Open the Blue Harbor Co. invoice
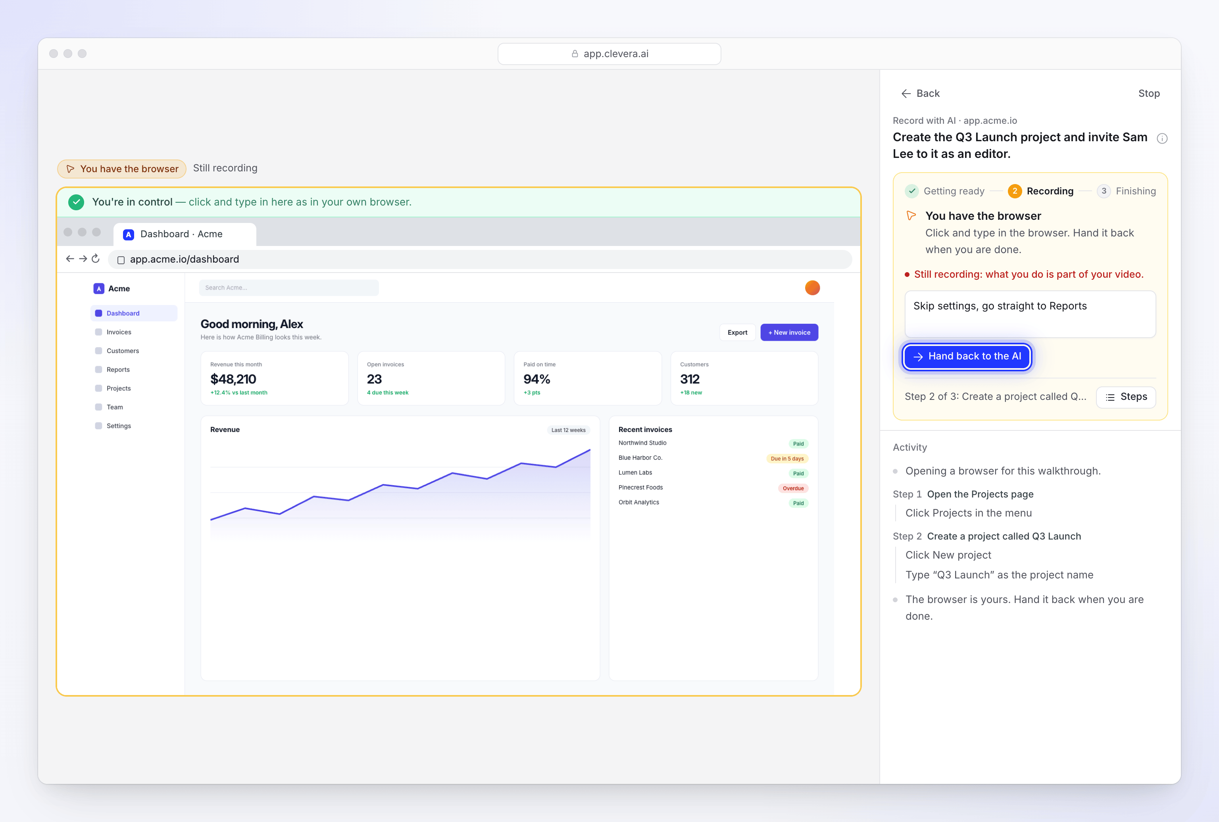The image size is (1219, 822). pyautogui.click(x=713, y=458)
